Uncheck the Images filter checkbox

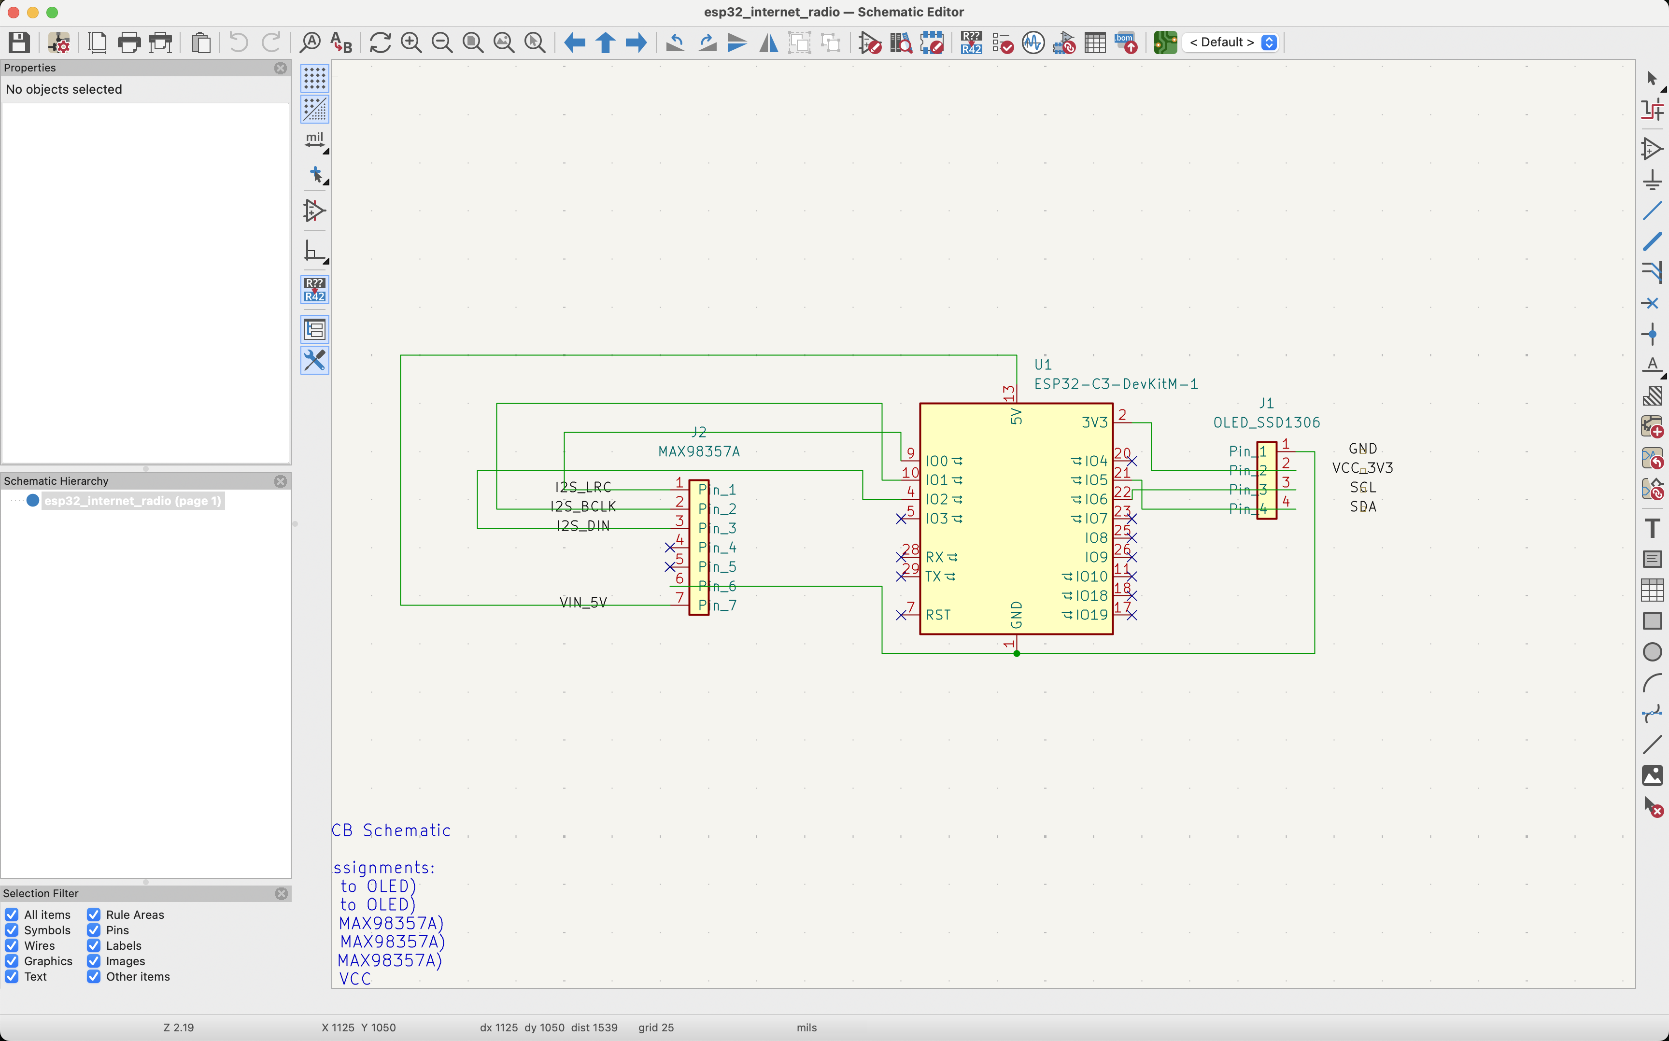94,961
